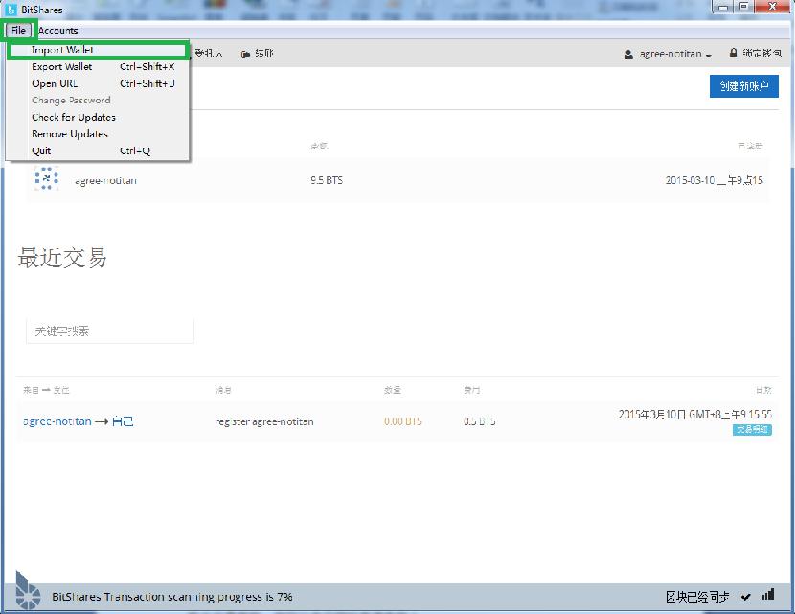The height and width of the screenshot is (614, 795).
Task: Click the user icon beside agree-notitan
Action: tap(629, 55)
